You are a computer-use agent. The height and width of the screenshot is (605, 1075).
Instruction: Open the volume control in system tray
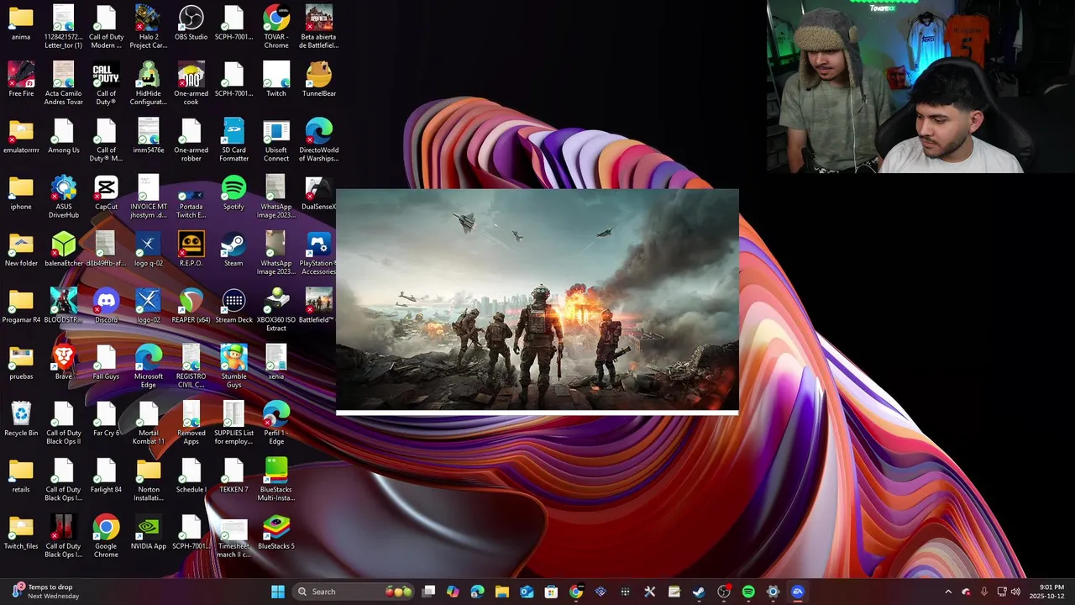(x=1016, y=592)
